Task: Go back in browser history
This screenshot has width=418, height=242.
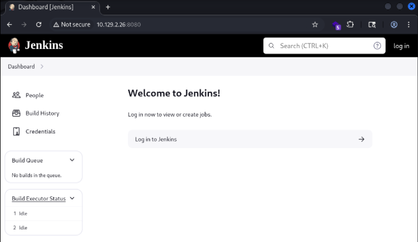Action: click(x=9, y=25)
